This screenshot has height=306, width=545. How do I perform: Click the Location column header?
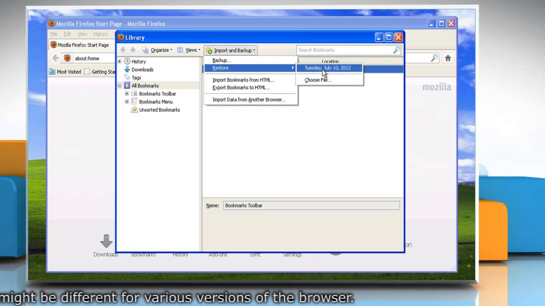330,62
